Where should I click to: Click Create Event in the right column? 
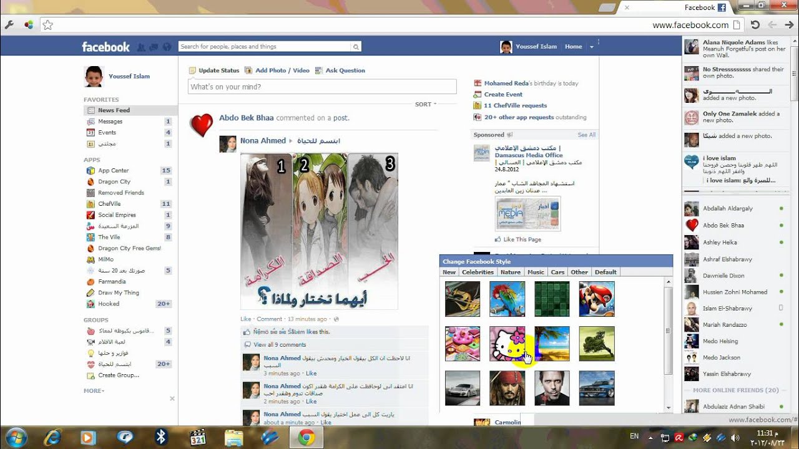click(x=503, y=94)
